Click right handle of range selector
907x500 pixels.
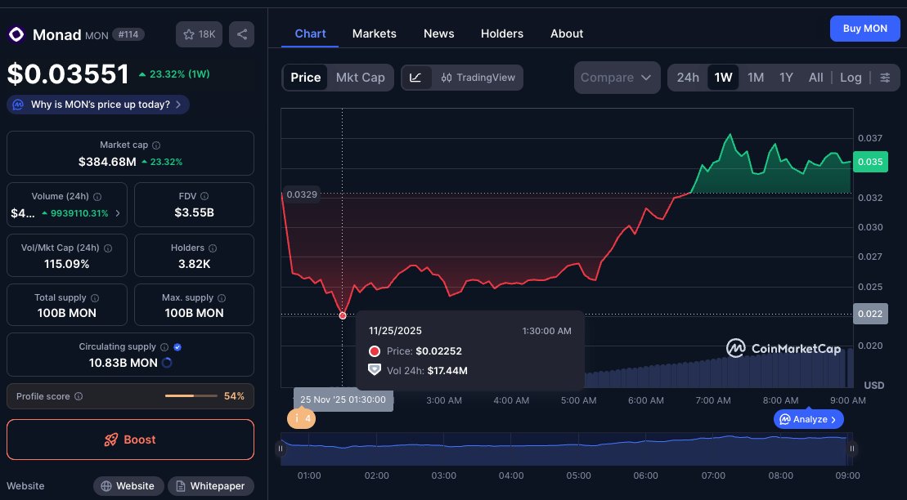click(852, 449)
